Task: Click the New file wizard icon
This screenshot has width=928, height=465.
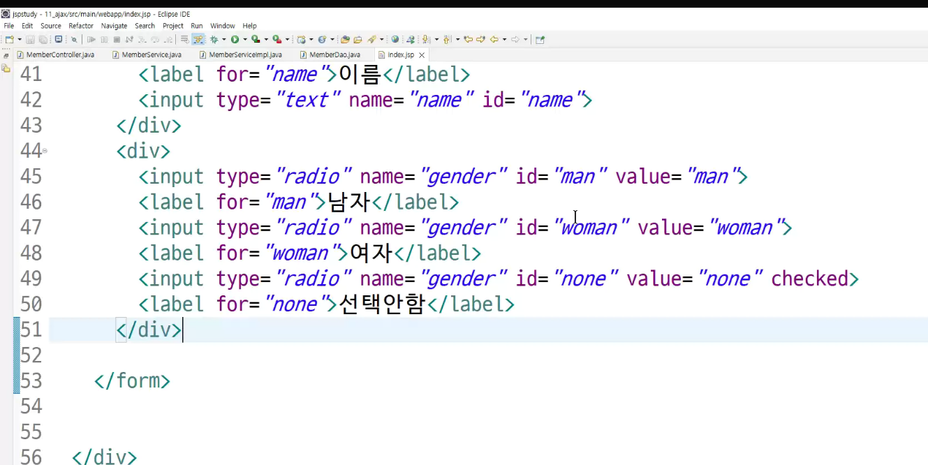Action: (x=10, y=40)
